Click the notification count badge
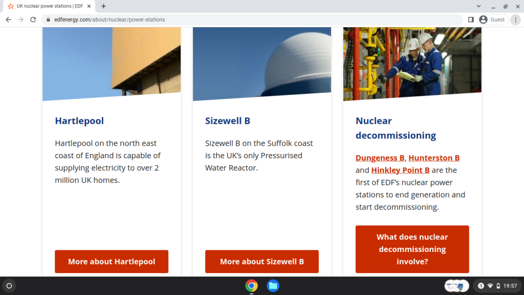The height and width of the screenshot is (295, 524). click(x=481, y=286)
